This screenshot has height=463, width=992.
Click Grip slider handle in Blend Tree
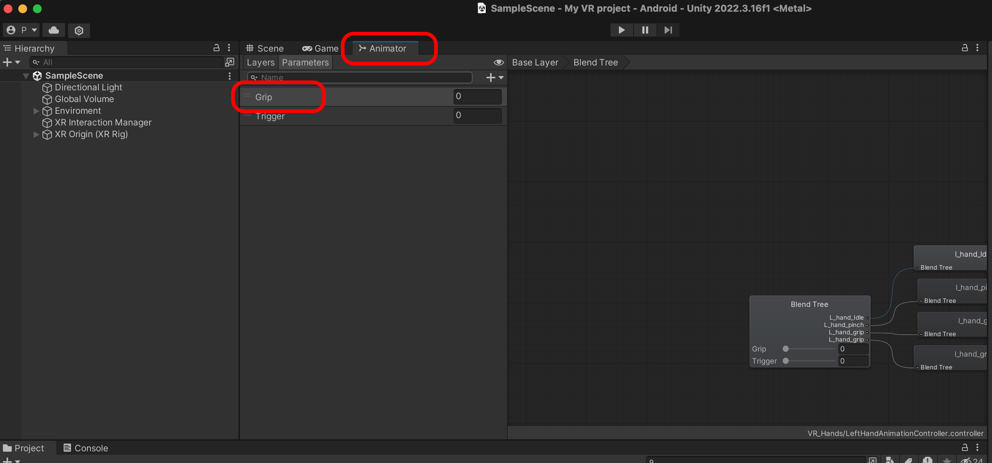786,349
